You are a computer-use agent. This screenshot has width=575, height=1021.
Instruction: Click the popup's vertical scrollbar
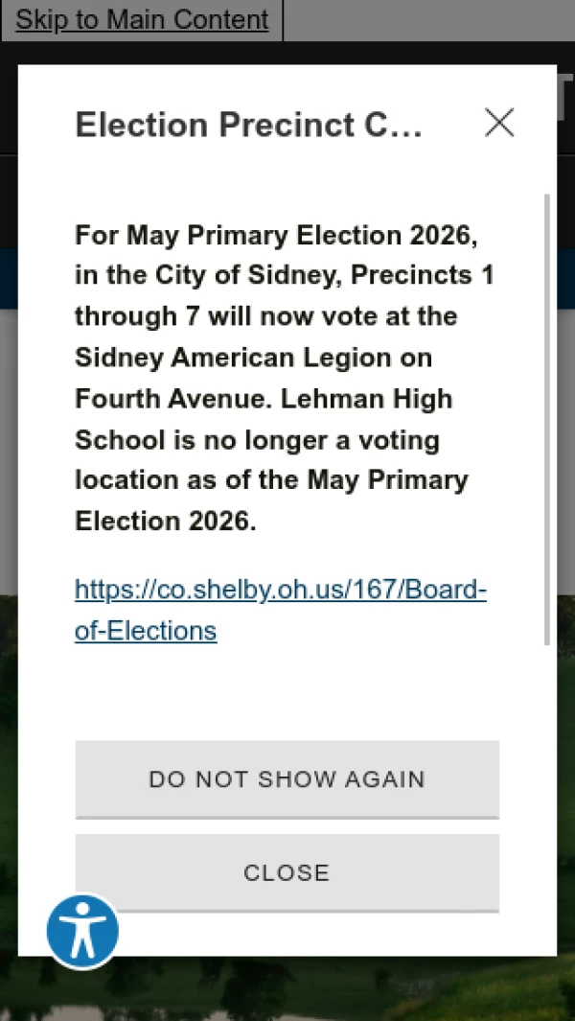point(547,419)
